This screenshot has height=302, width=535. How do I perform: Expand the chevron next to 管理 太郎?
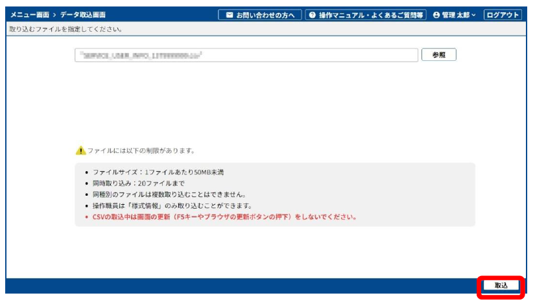(x=473, y=15)
